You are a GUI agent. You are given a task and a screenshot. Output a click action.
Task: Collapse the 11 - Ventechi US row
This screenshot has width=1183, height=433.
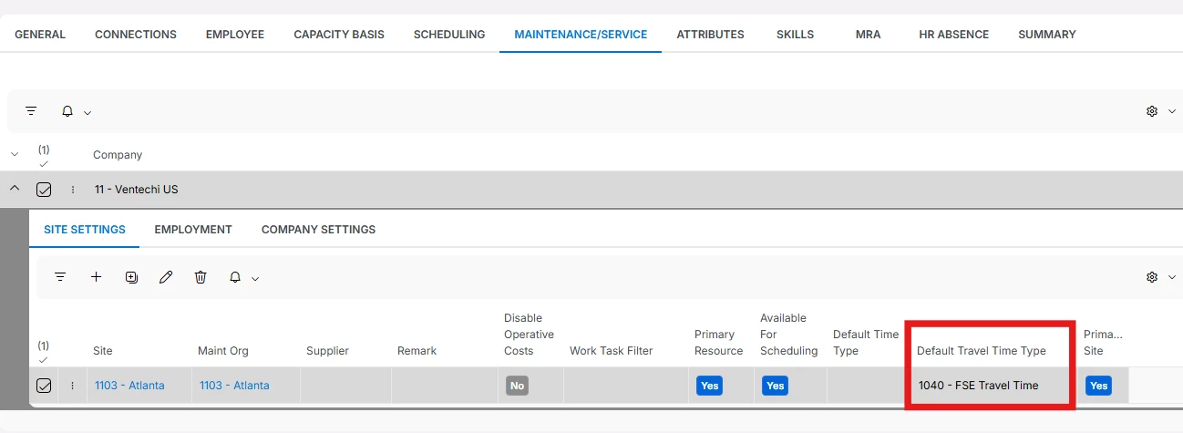[14, 189]
